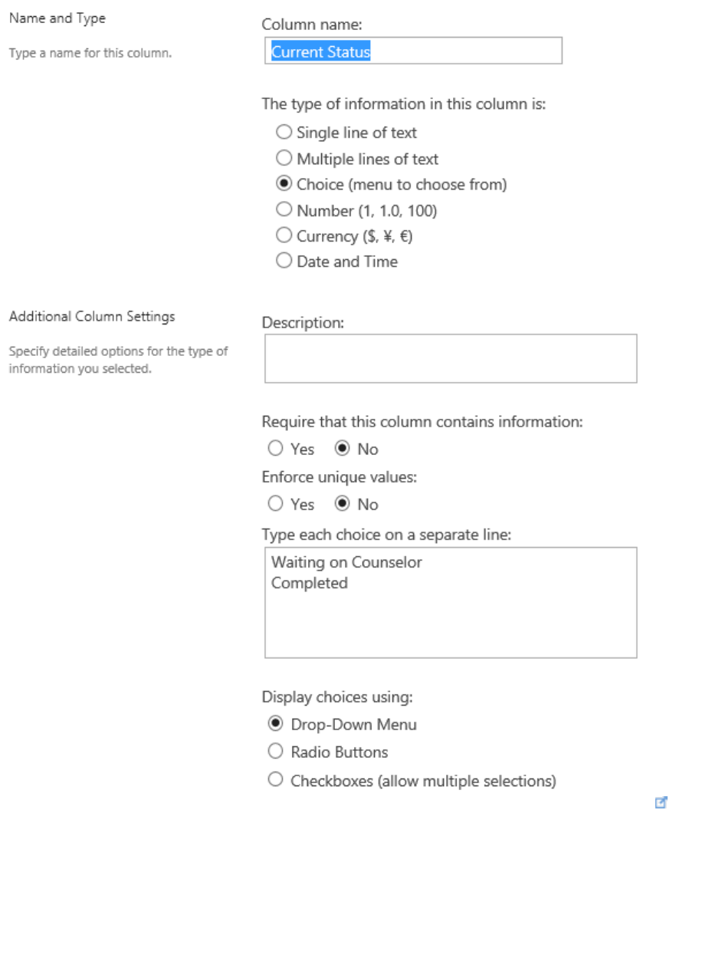Set Require column information to Yes

(276, 449)
